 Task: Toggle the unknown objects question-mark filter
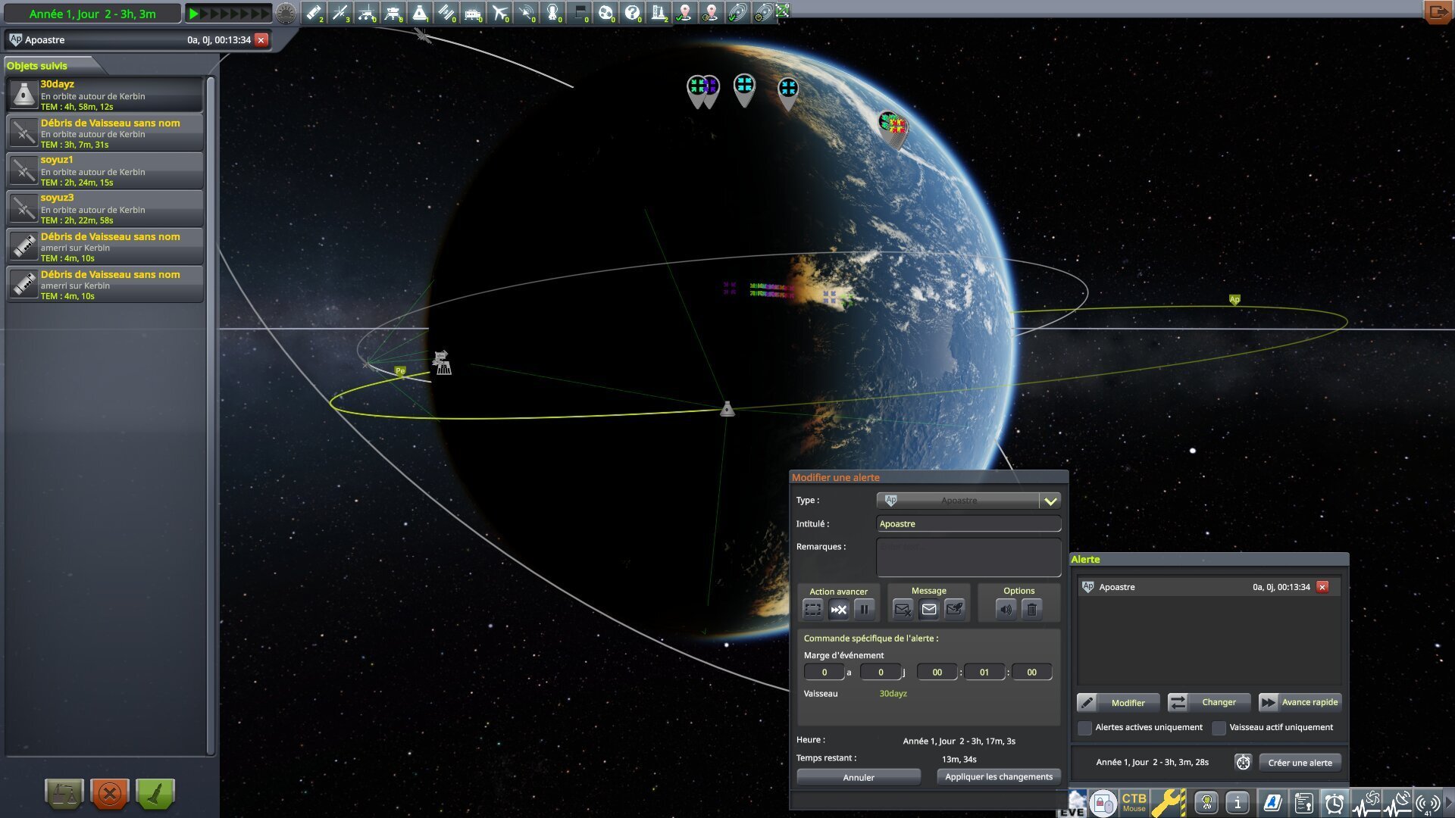632,13
